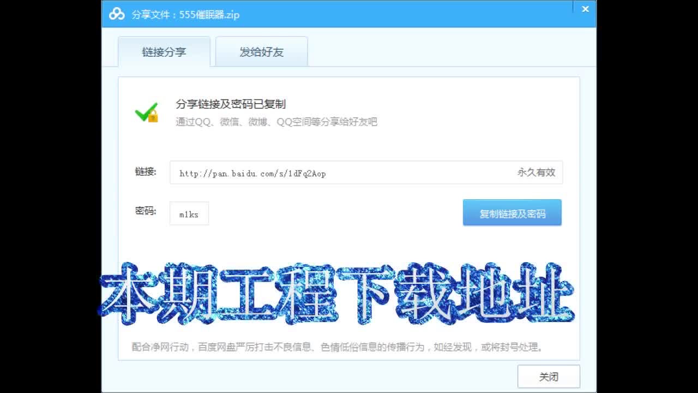This screenshot has height=393, width=698.
Task: Select the share link URL field
Action: point(366,172)
